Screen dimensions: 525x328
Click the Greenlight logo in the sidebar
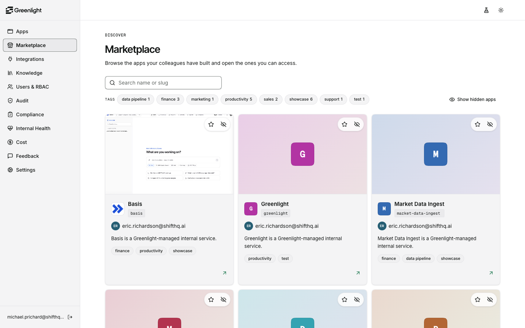[x=24, y=10]
